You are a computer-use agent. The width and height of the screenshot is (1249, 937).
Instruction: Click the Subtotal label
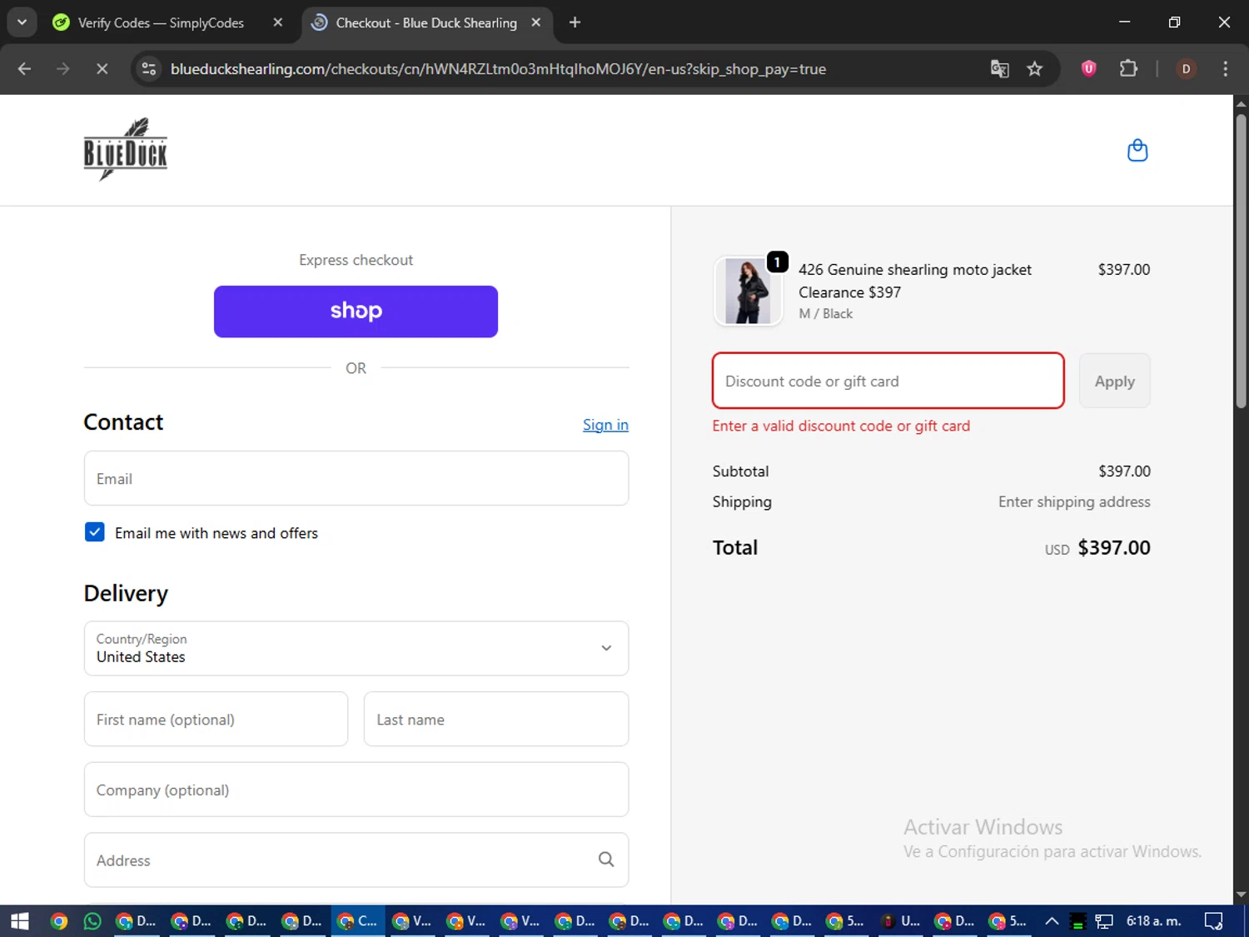(740, 471)
